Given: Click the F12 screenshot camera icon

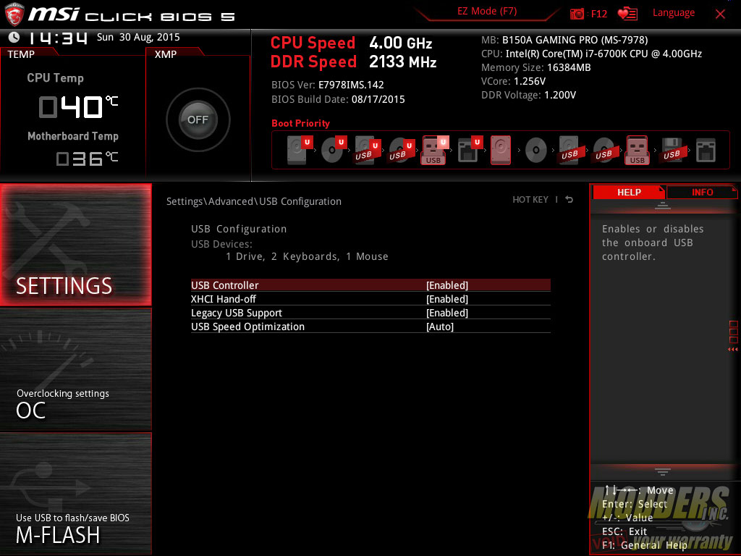Looking at the screenshot, I should (577, 14).
